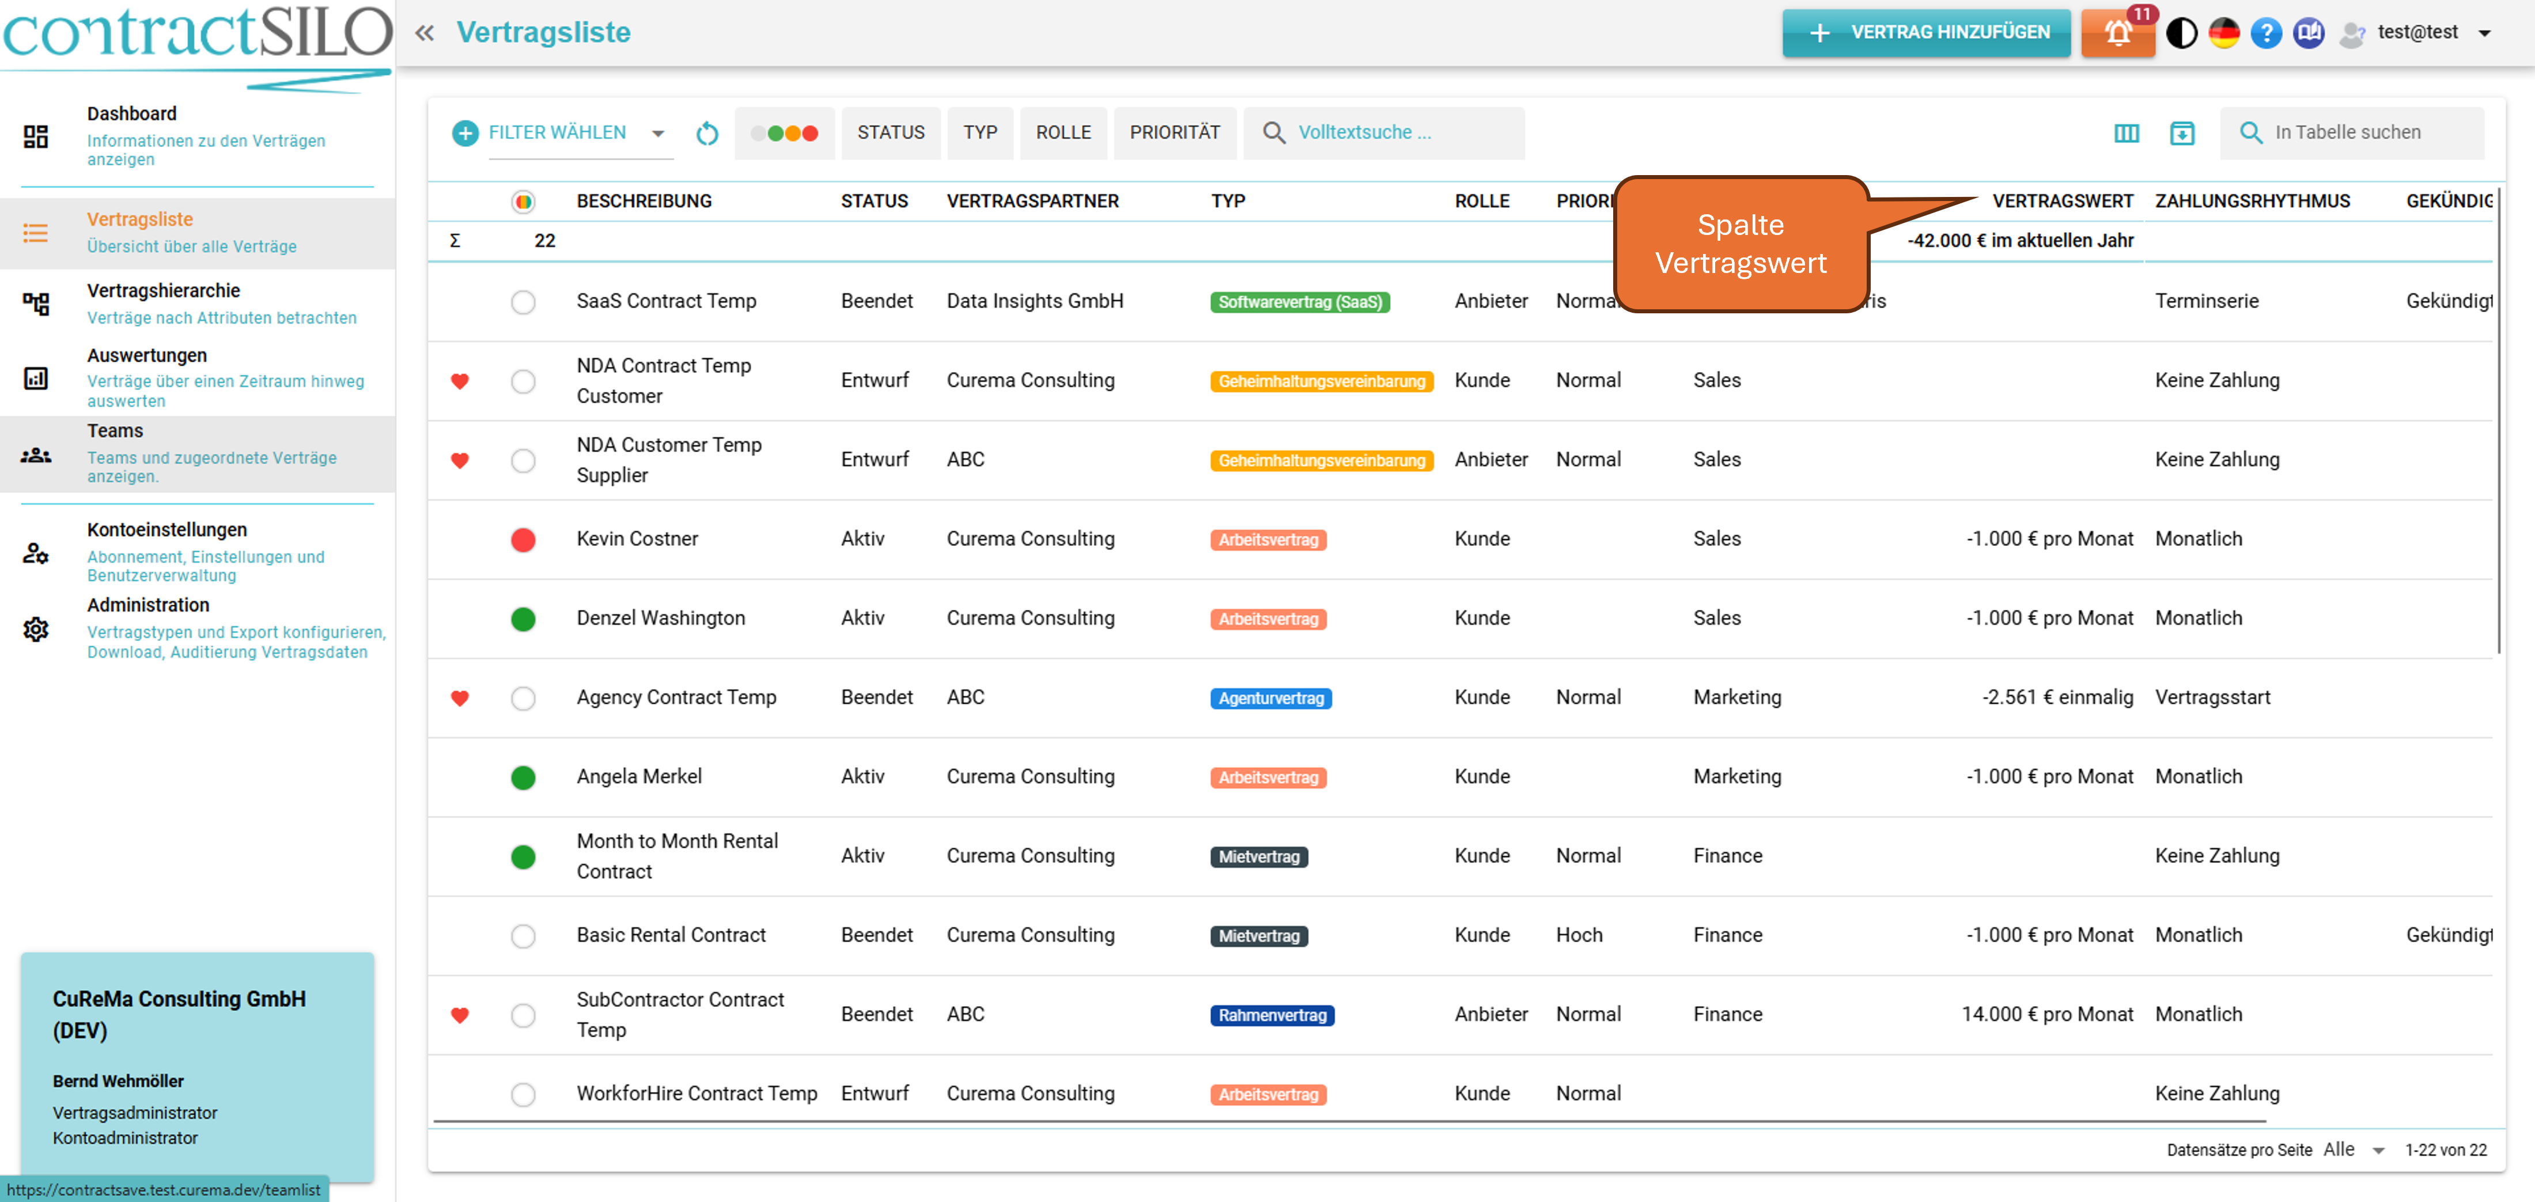Image resolution: width=2535 pixels, height=1202 pixels.
Task: Click the reset filter refresh icon
Action: (x=706, y=133)
